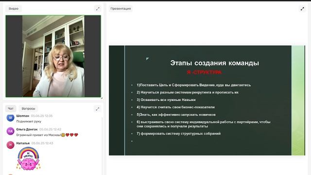This screenshot has height=175, width=311.
Task: Click slide item '6) выстраивать свою систему индивидуальной работы'
Action: pos(203,124)
